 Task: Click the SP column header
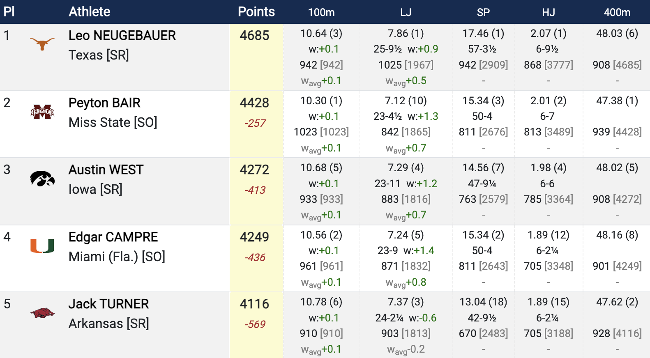pyautogui.click(x=483, y=12)
